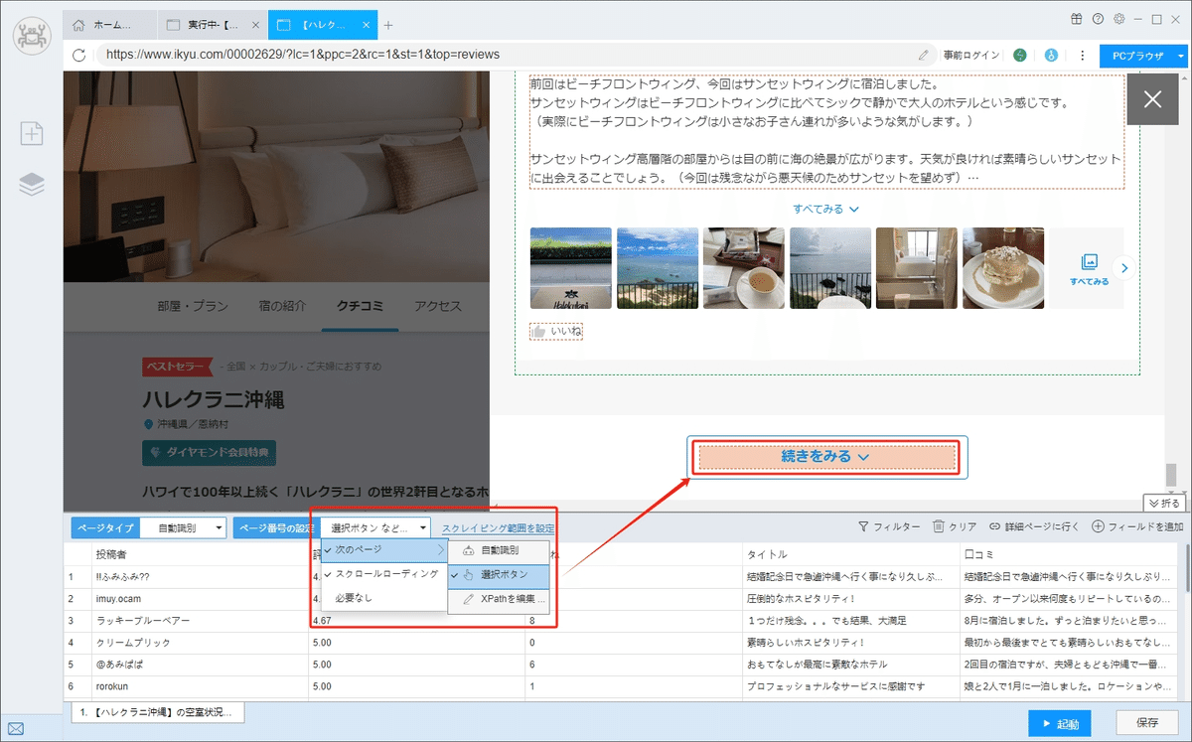Image resolution: width=1192 pixels, height=742 pixels.
Task: Switch to クチコミ tab on hotel page
Action: 361,306
